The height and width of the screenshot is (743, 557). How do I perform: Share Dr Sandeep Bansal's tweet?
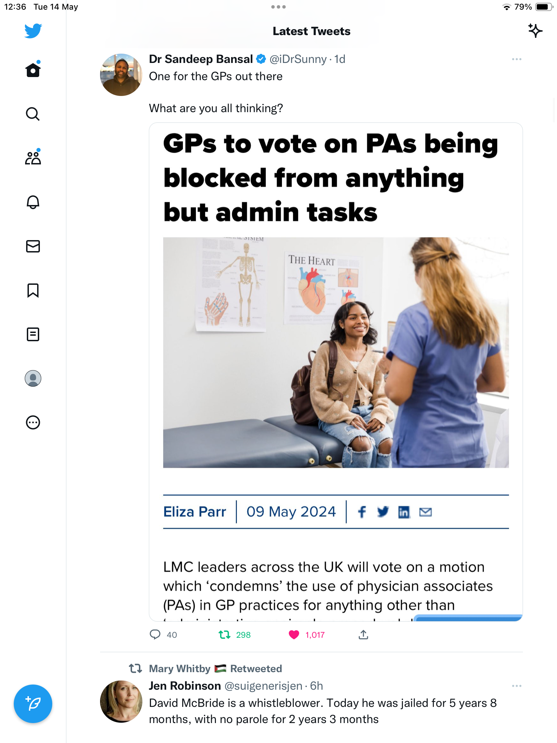363,635
